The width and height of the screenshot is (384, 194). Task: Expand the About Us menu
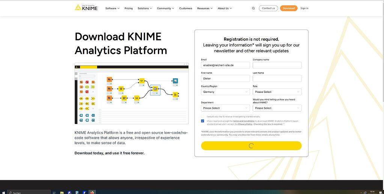224,8
